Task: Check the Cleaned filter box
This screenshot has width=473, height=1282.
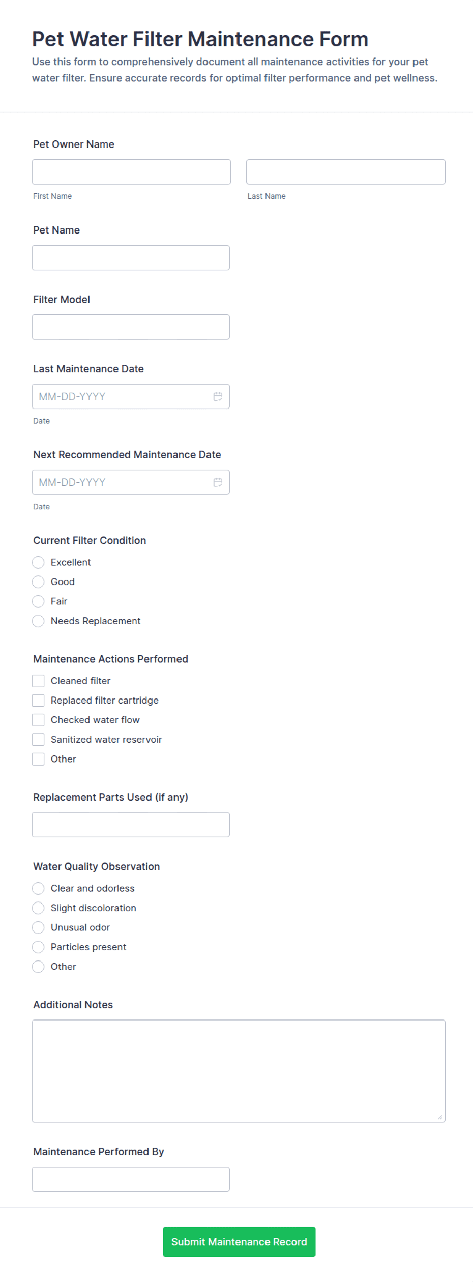Action: [38, 681]
